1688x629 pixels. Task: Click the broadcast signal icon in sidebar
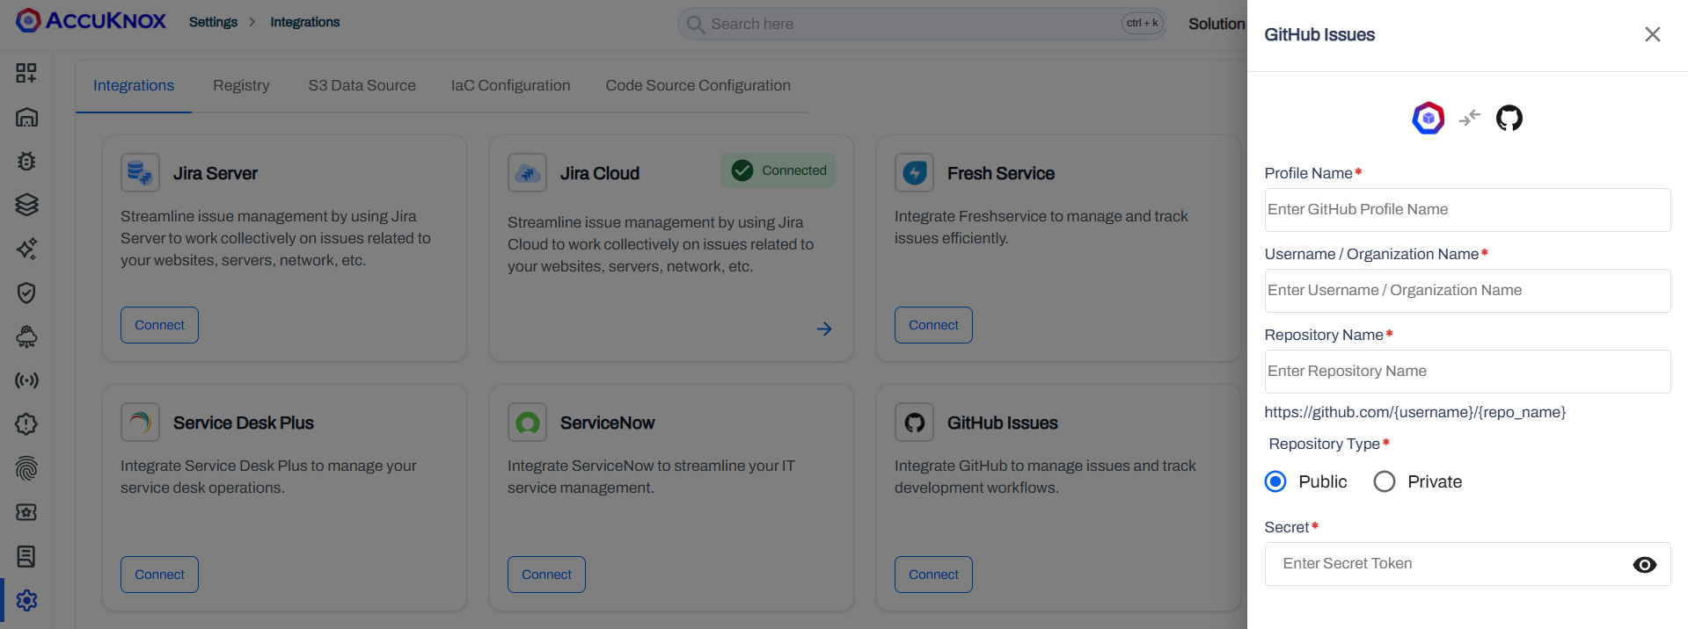26,380
